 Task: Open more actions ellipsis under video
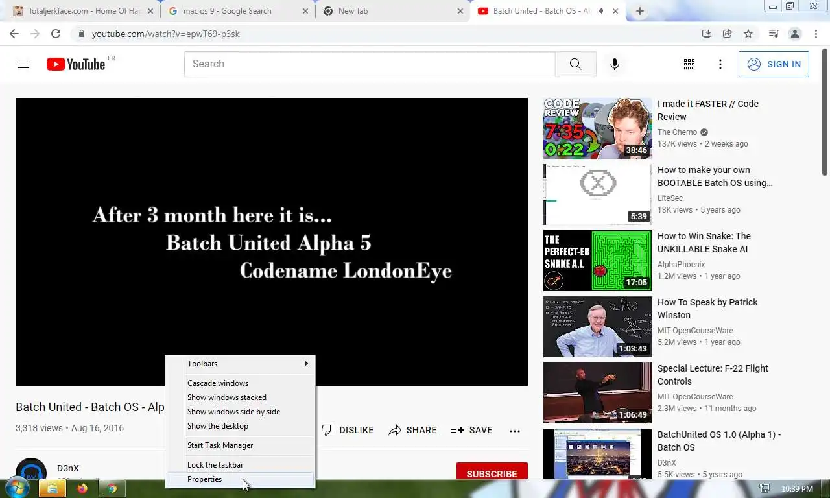click(515, 431)
